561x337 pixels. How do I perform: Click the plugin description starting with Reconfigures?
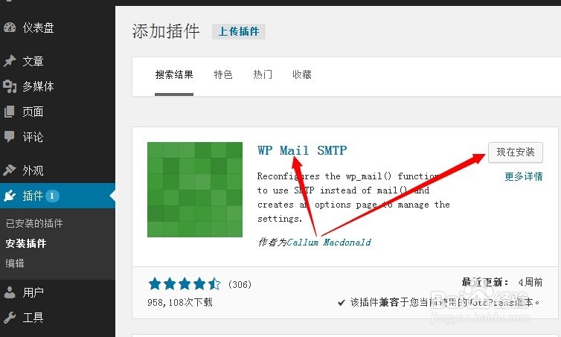pyautogui.click(x=353, y=197)
